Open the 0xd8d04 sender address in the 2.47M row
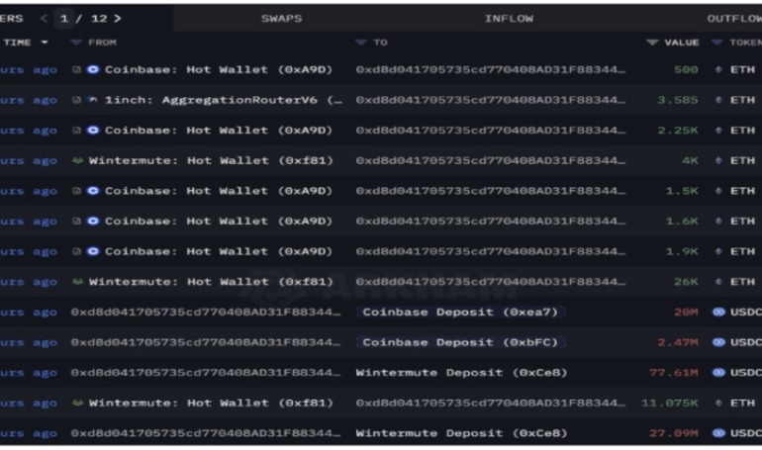The image size is (762, 450). coord(206,342)
